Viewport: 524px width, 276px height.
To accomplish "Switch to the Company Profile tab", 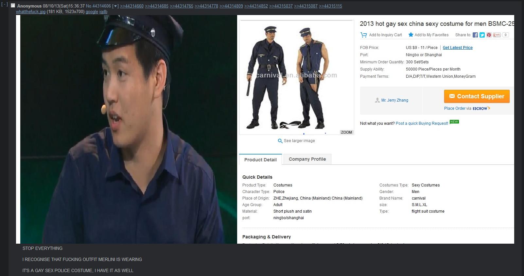I will [307, 159].
